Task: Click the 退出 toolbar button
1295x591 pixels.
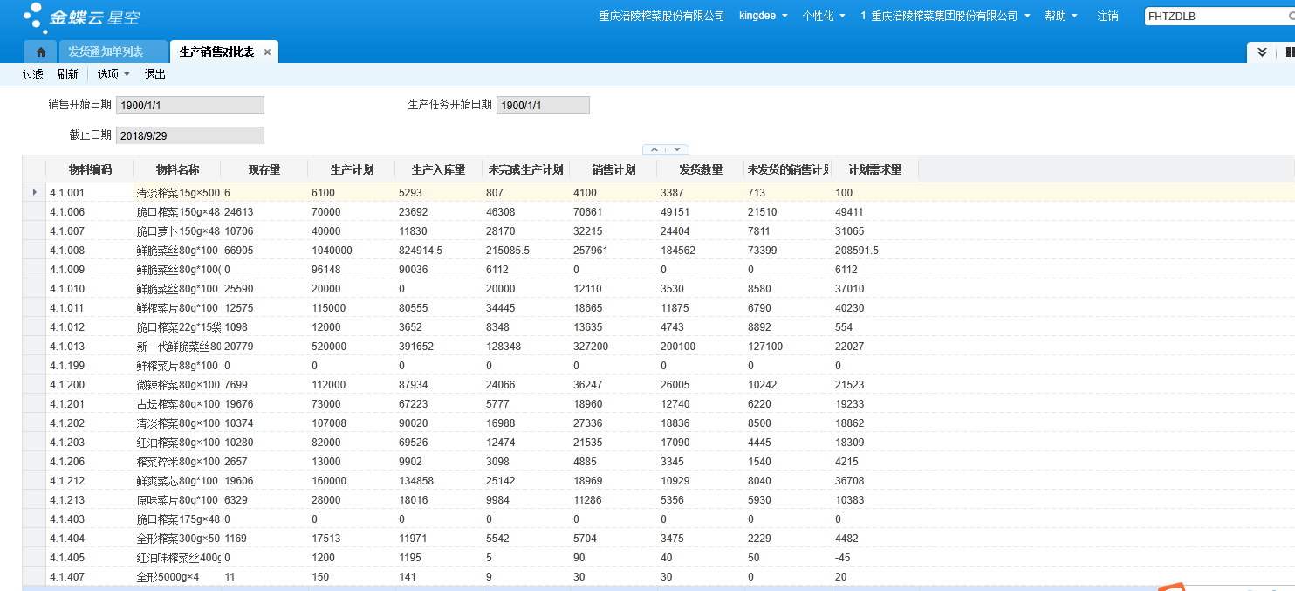Action: coord(155,74)
